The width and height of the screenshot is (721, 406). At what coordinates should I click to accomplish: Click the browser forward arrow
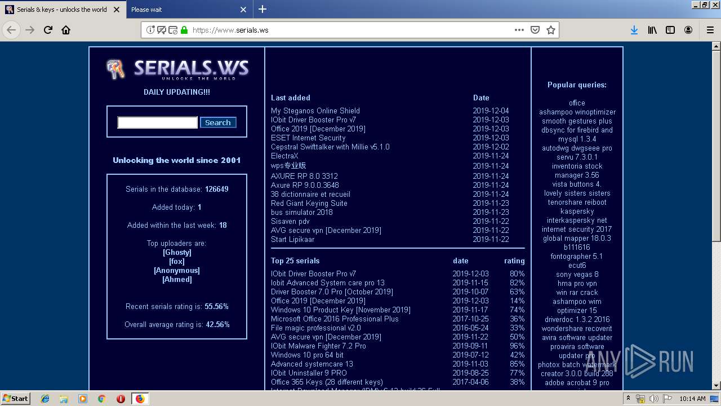(30, 30)
